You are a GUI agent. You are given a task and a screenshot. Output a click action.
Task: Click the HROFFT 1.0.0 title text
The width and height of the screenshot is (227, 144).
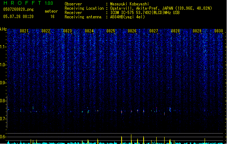29,3
